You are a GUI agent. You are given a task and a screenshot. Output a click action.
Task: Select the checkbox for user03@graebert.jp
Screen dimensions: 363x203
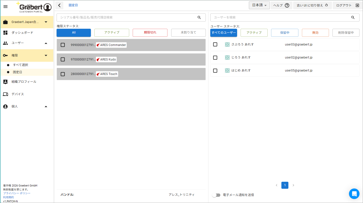215,44
